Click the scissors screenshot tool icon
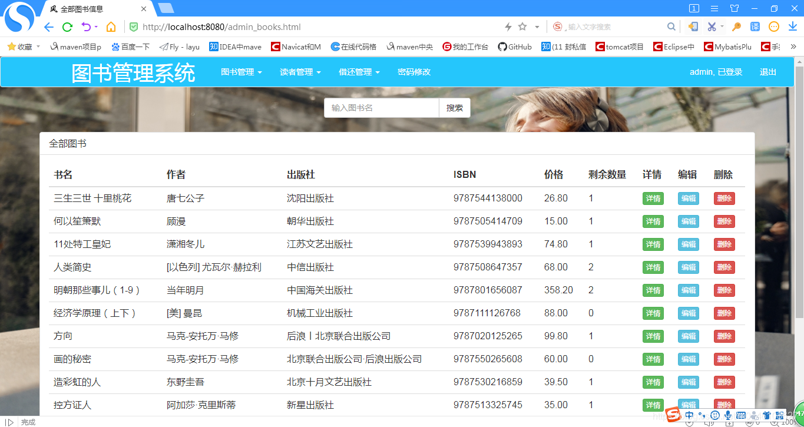804x427 pixels. [x=712, y=27]
